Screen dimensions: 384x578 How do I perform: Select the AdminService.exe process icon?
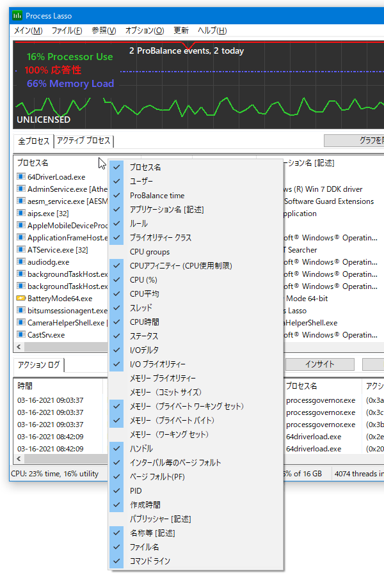21,189
